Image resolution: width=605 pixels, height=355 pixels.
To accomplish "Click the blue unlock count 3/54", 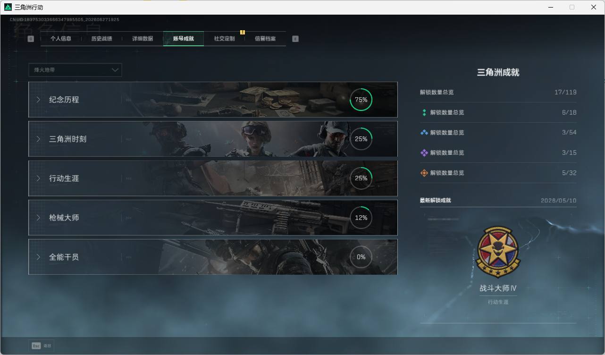I will pos(569,133).
